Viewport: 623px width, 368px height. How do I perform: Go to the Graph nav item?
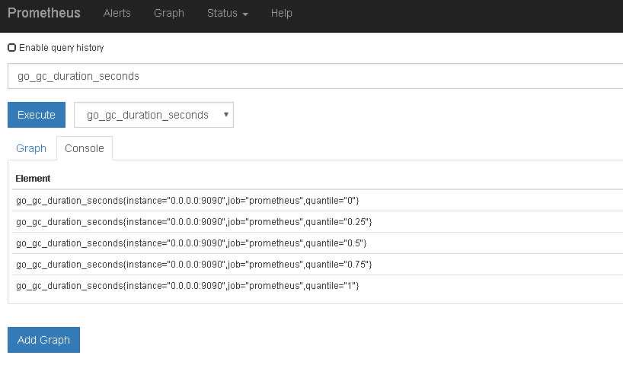tap(169, 13)
